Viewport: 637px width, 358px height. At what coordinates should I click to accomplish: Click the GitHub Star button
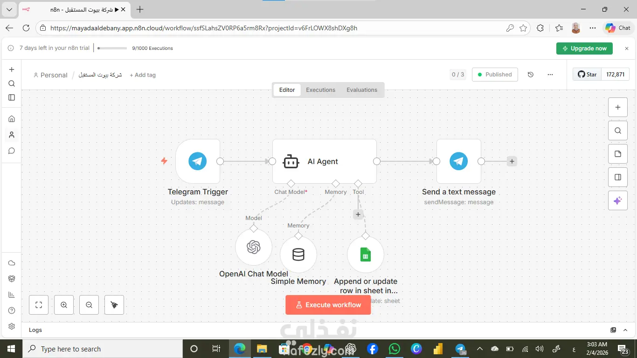(x=587, y=75)
